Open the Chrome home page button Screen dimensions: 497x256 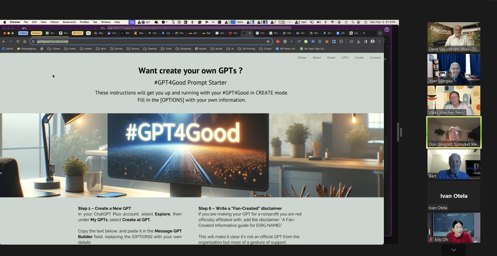click(25, 42)
